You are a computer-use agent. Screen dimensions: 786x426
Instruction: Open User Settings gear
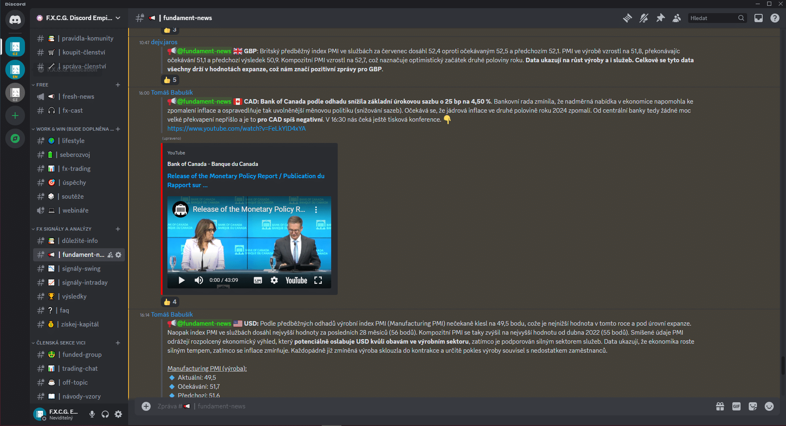[118, 414]
